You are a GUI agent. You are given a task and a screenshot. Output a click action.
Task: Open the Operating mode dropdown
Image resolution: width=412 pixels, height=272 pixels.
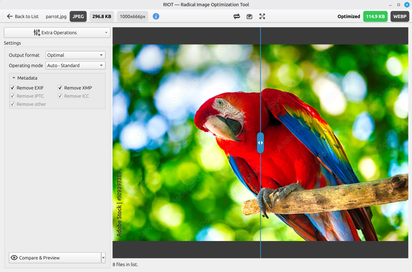tap(75, 65)
